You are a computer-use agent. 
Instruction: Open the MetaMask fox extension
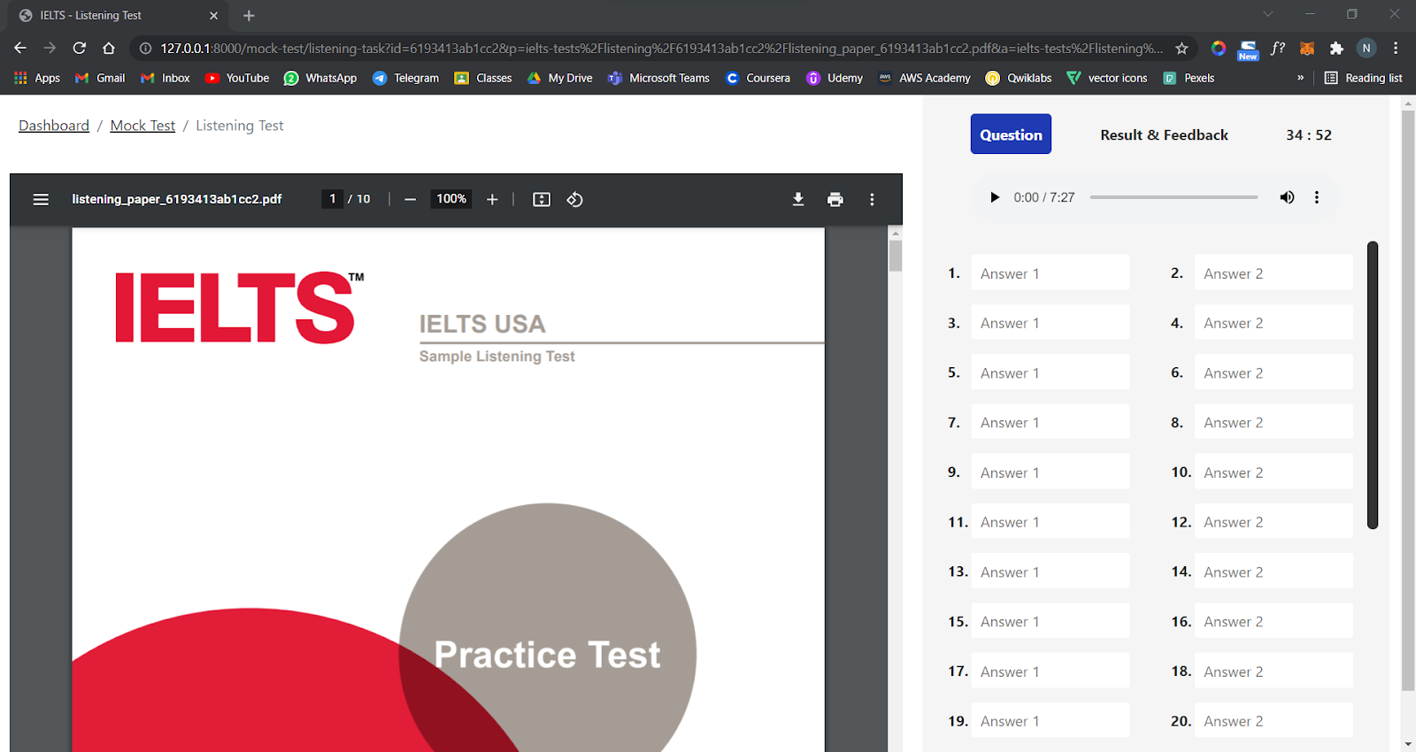point(1307,49)
